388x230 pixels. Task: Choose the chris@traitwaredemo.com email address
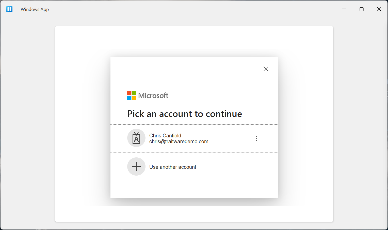(x=179, y=142)
